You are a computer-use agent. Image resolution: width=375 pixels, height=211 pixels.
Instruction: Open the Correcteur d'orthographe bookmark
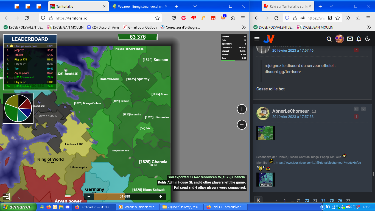(180, 27)
